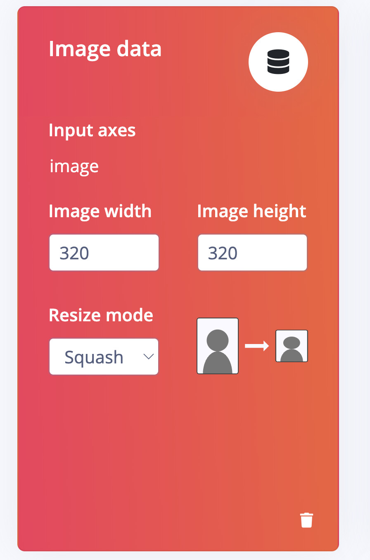Click the light page background outside card
Screen dimensions: 370x560
(x=355, y=289)
